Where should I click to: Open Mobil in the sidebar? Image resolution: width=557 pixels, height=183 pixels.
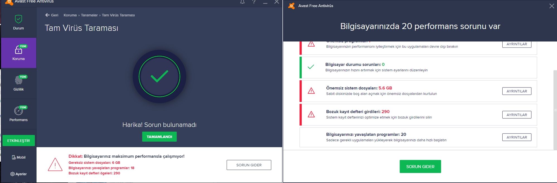pyautogui.click(x=18, y=157)
